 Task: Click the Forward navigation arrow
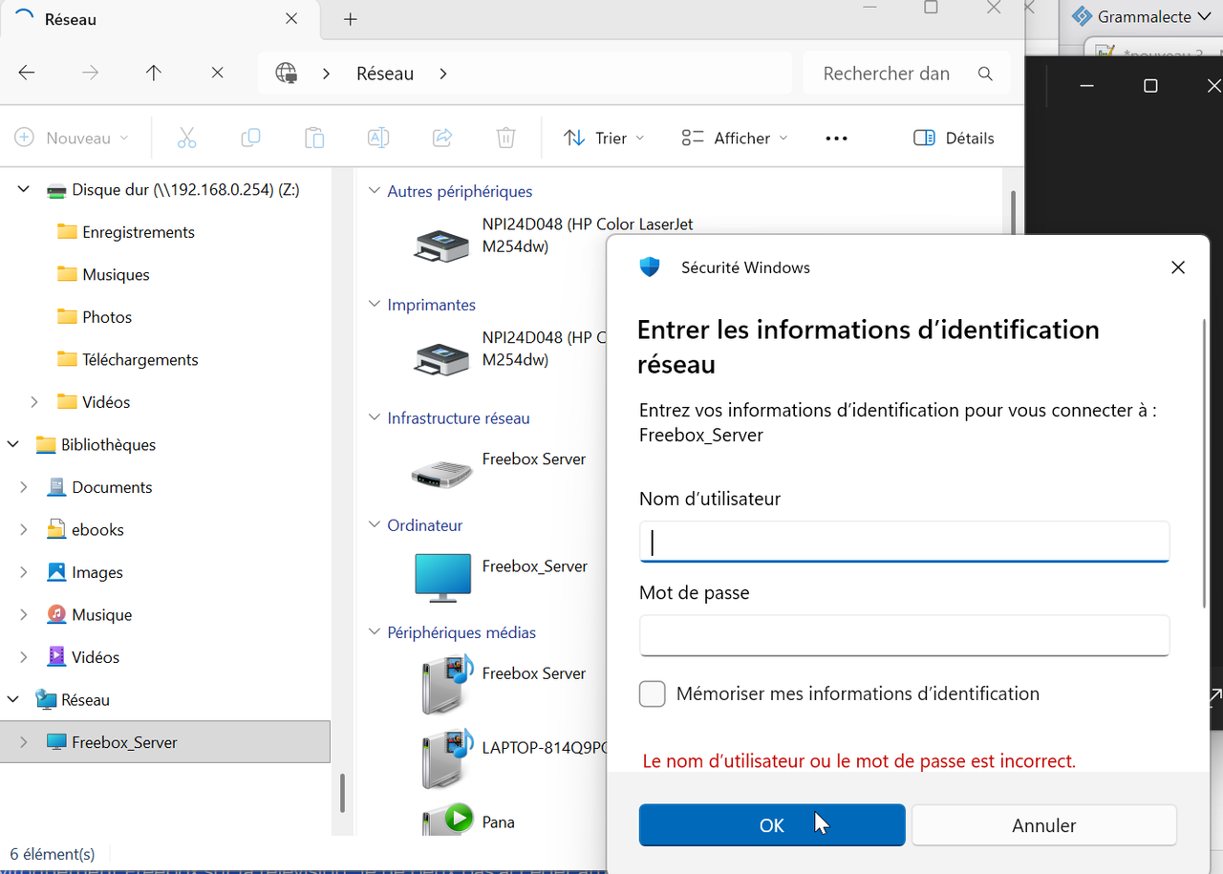91,74
